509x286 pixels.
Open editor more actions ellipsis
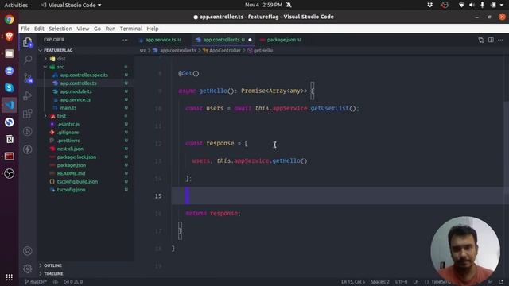click(x=500, y=40)
